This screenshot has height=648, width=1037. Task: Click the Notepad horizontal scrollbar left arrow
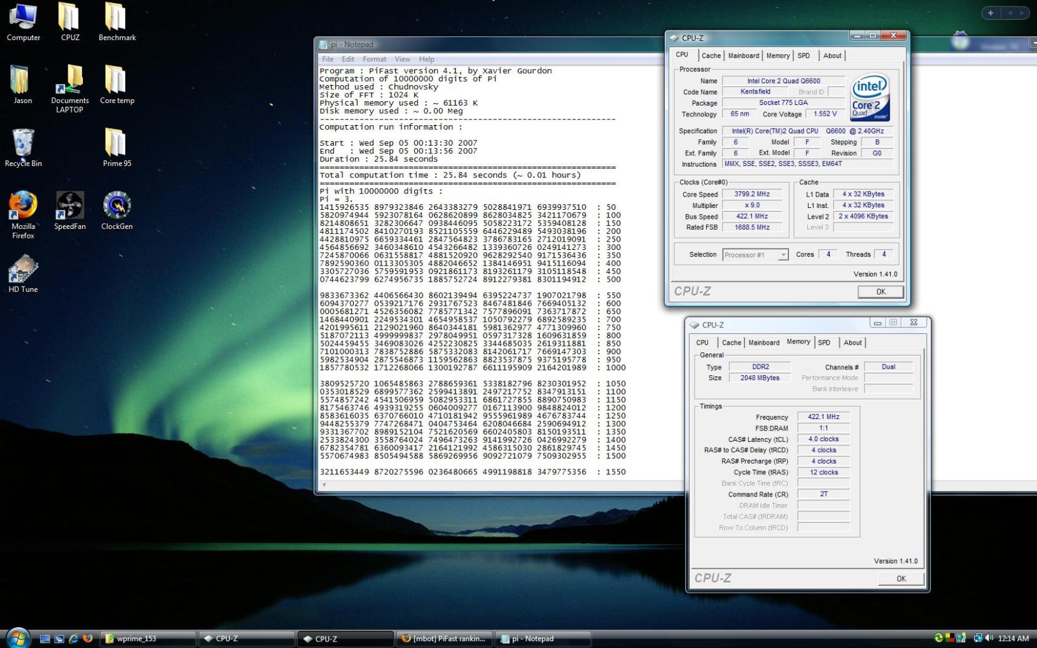(324, 485)
